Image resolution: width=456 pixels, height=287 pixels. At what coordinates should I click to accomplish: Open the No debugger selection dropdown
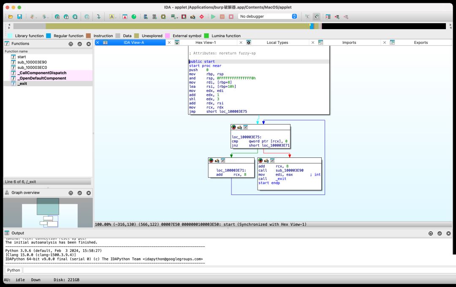point(268,16)
